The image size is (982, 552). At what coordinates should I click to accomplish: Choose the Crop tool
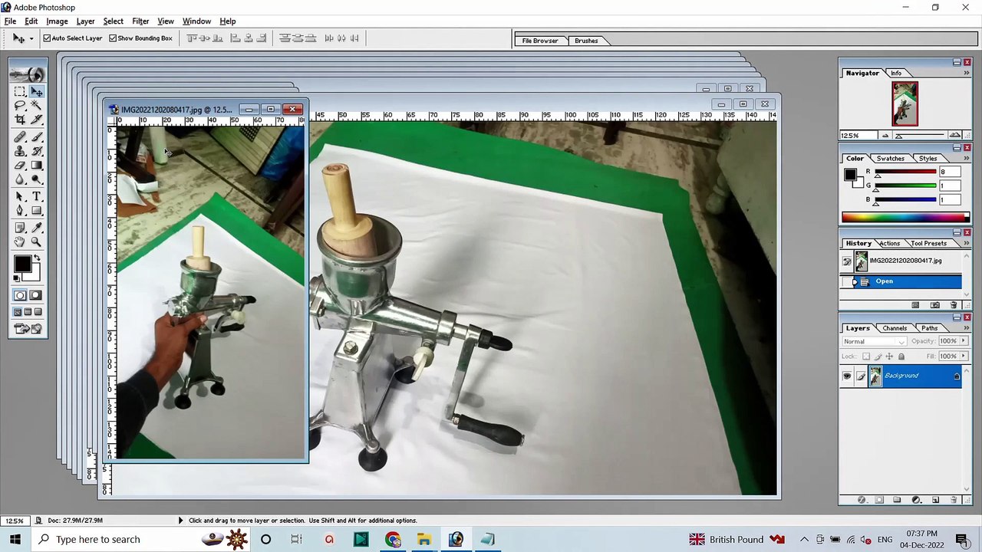[x=20, y=120]
